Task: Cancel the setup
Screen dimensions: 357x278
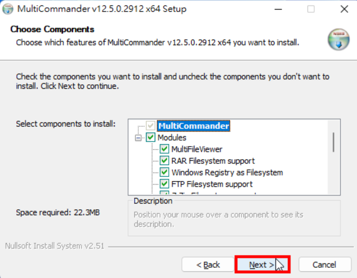Action: (325, 264)
